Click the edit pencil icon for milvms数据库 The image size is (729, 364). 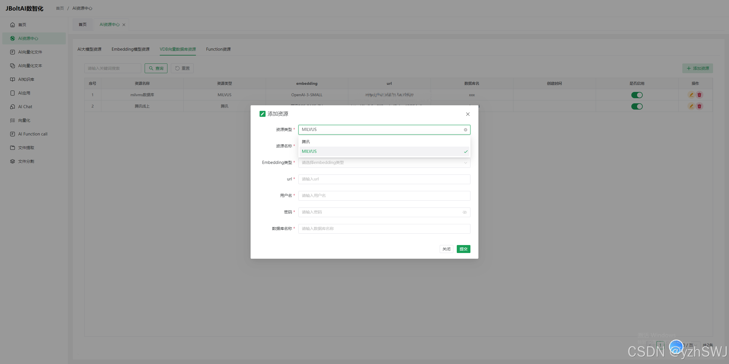691,95
